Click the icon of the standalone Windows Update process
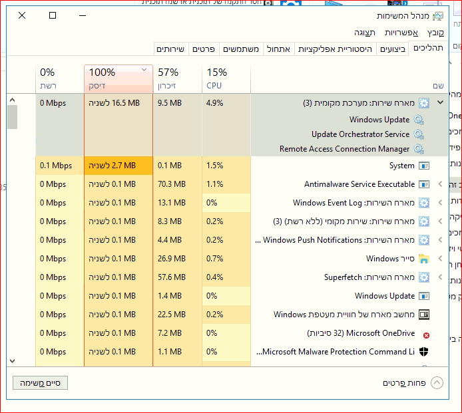This screenshot has width=462, height=413. (424, 296)
